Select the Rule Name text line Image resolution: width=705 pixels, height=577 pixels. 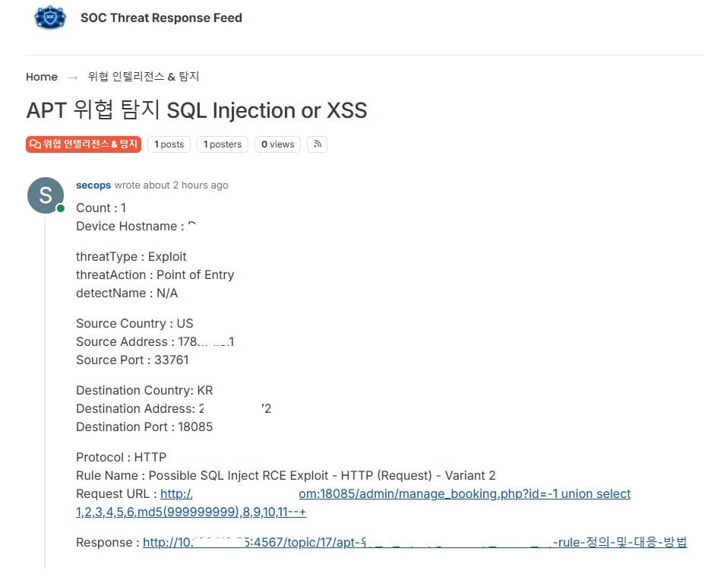point(286,475)
